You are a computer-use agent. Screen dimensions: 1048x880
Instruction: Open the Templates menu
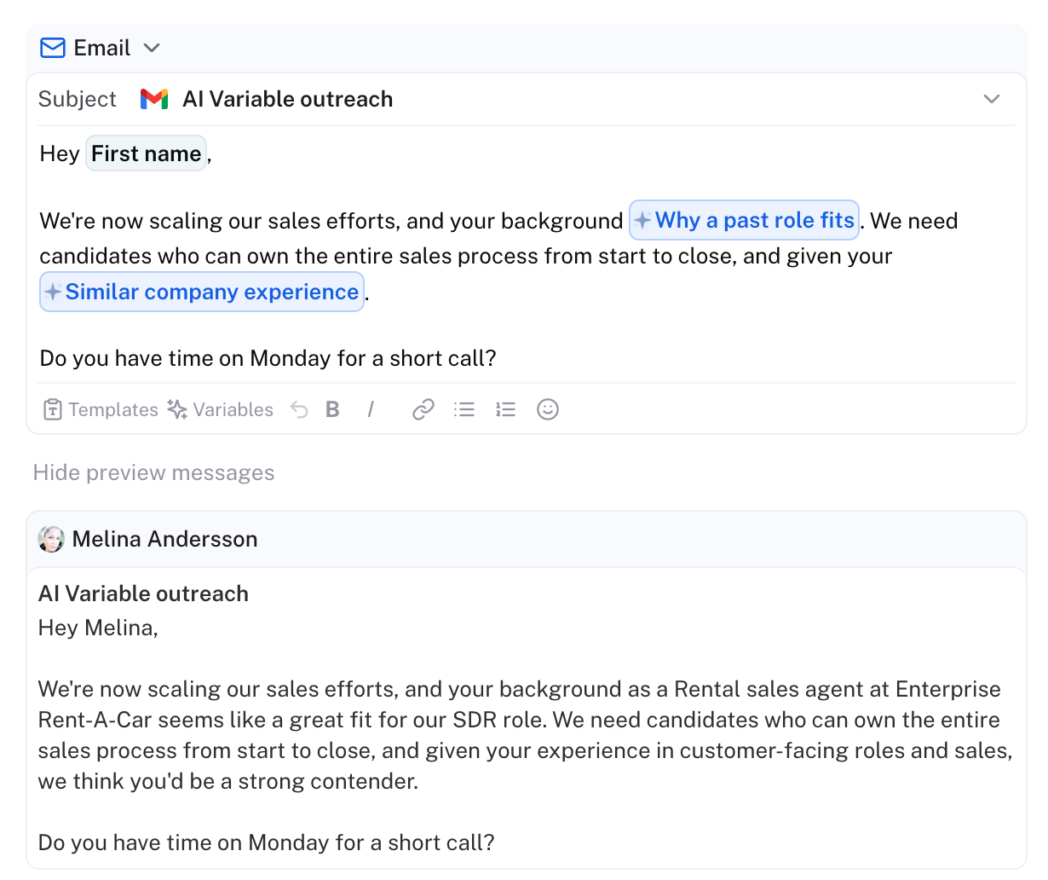point(101,409)
